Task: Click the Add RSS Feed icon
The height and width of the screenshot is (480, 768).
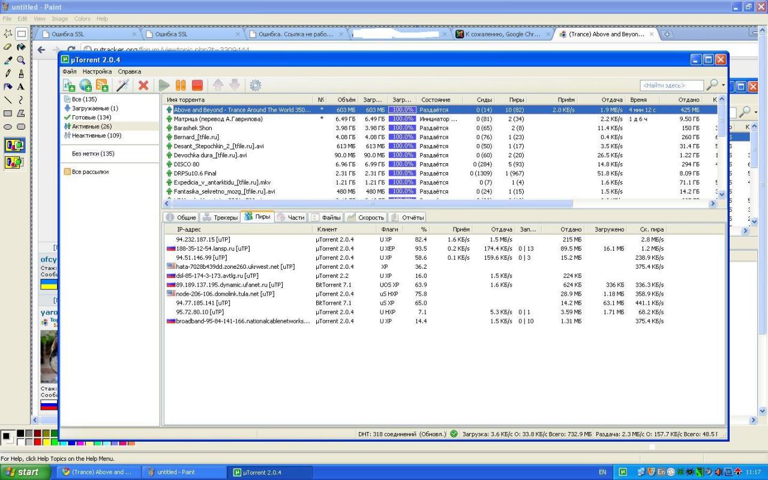Action: (102, 85)
